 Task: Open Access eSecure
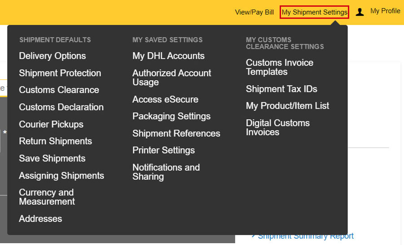(165, 100)
